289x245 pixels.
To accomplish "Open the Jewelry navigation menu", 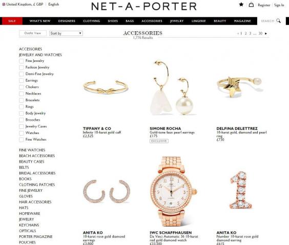I will coord(177,21).
